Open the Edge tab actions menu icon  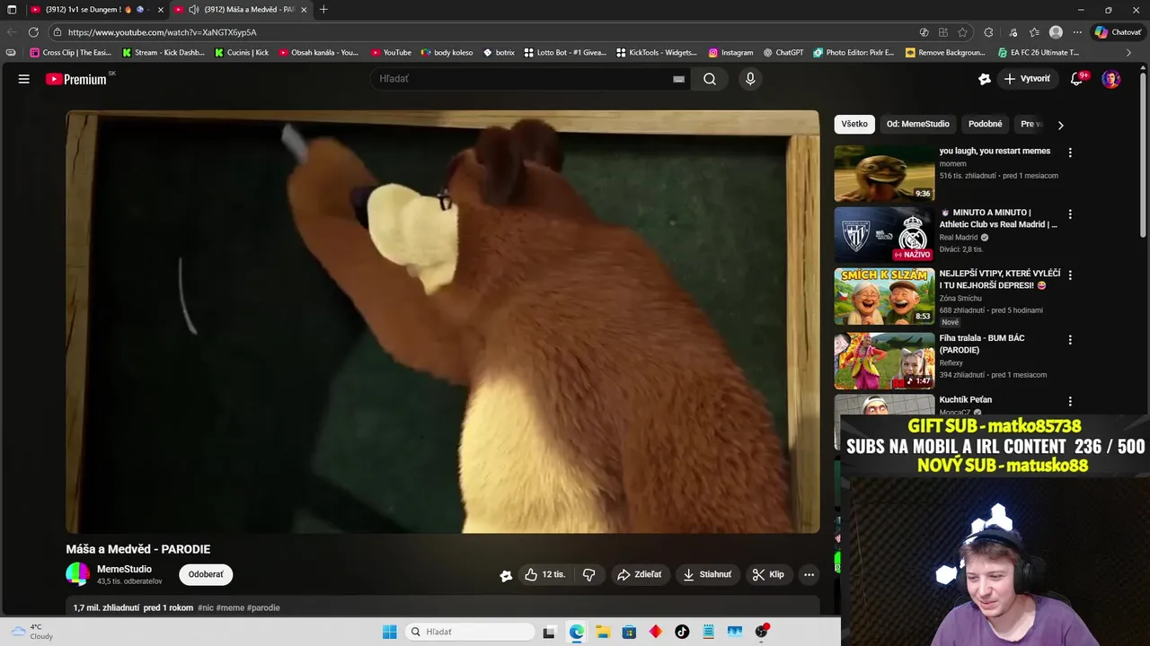12,10
